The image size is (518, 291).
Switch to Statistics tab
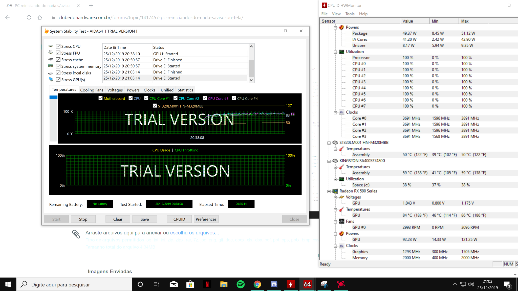point(185,90)
